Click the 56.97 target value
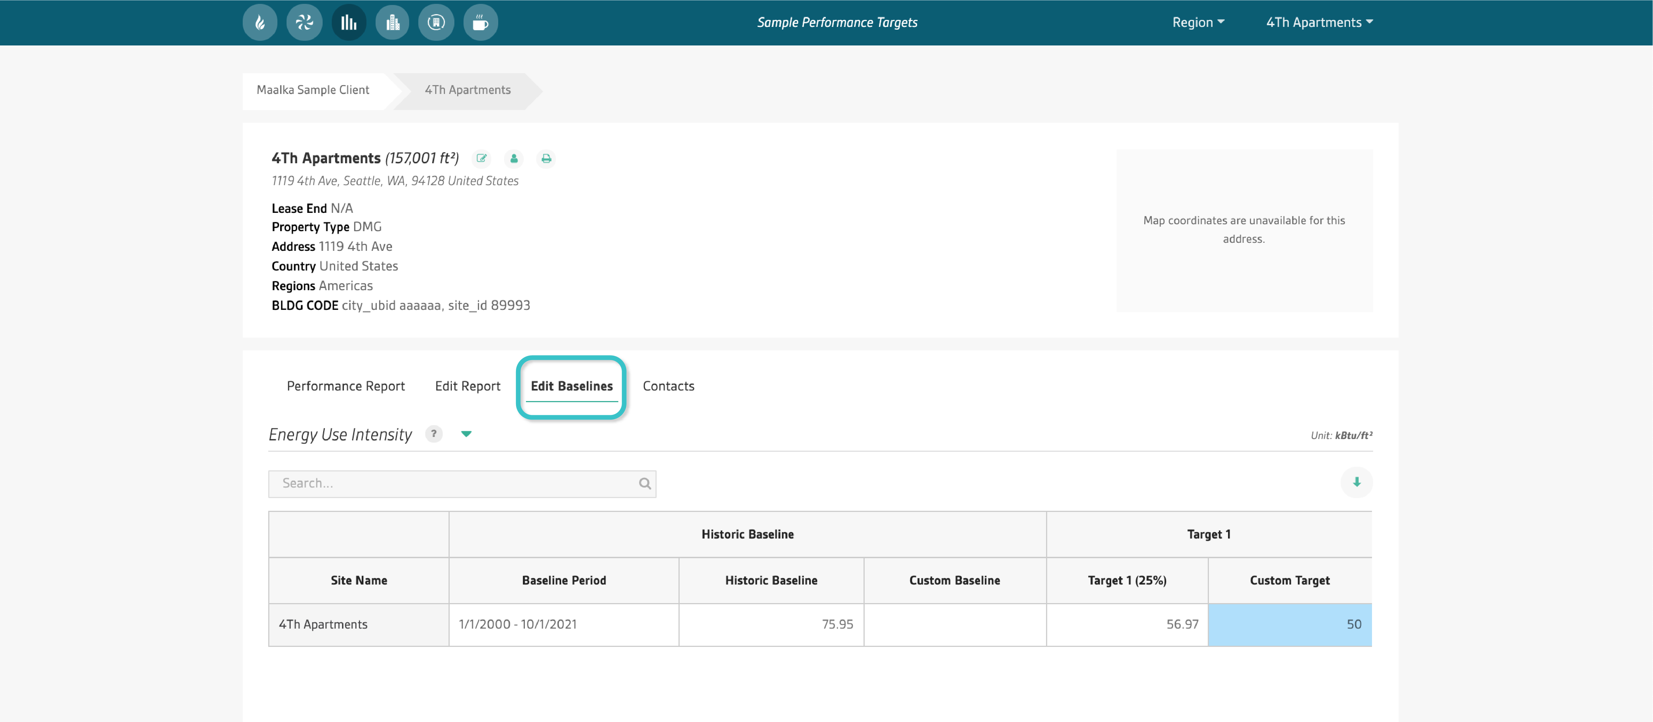1653x722 pixels. point(1182,624)
